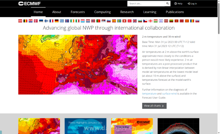
Task: Click the Israel flag icon
Action: coord(161,21)
